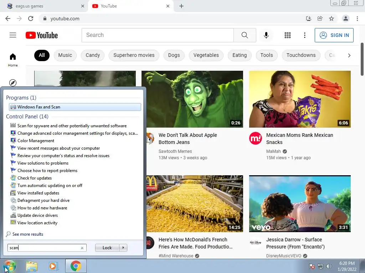Start voice search with microphone icon

point(266,35)
